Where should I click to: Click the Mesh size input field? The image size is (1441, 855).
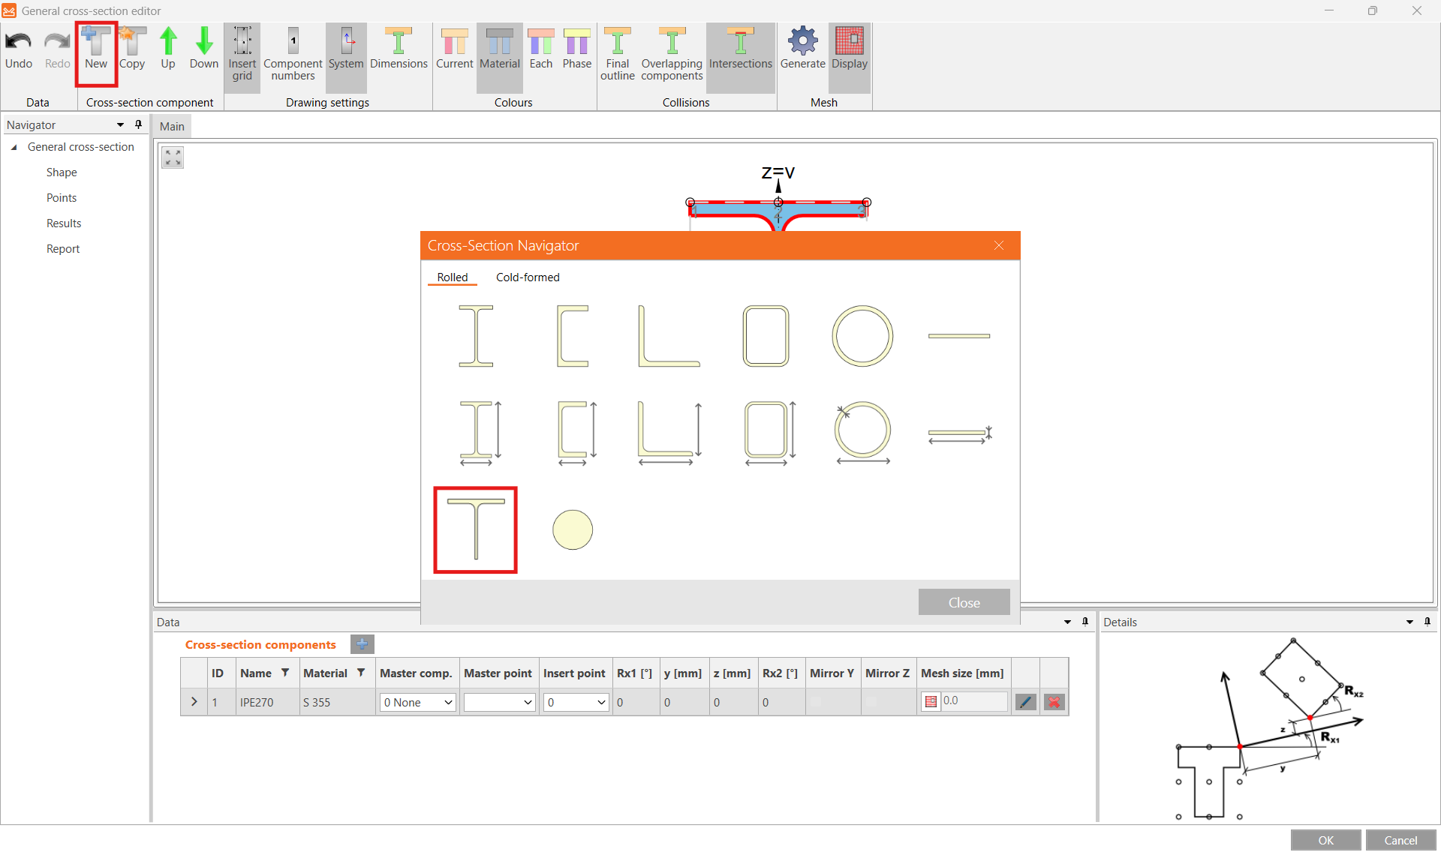[x=973, y=701]
